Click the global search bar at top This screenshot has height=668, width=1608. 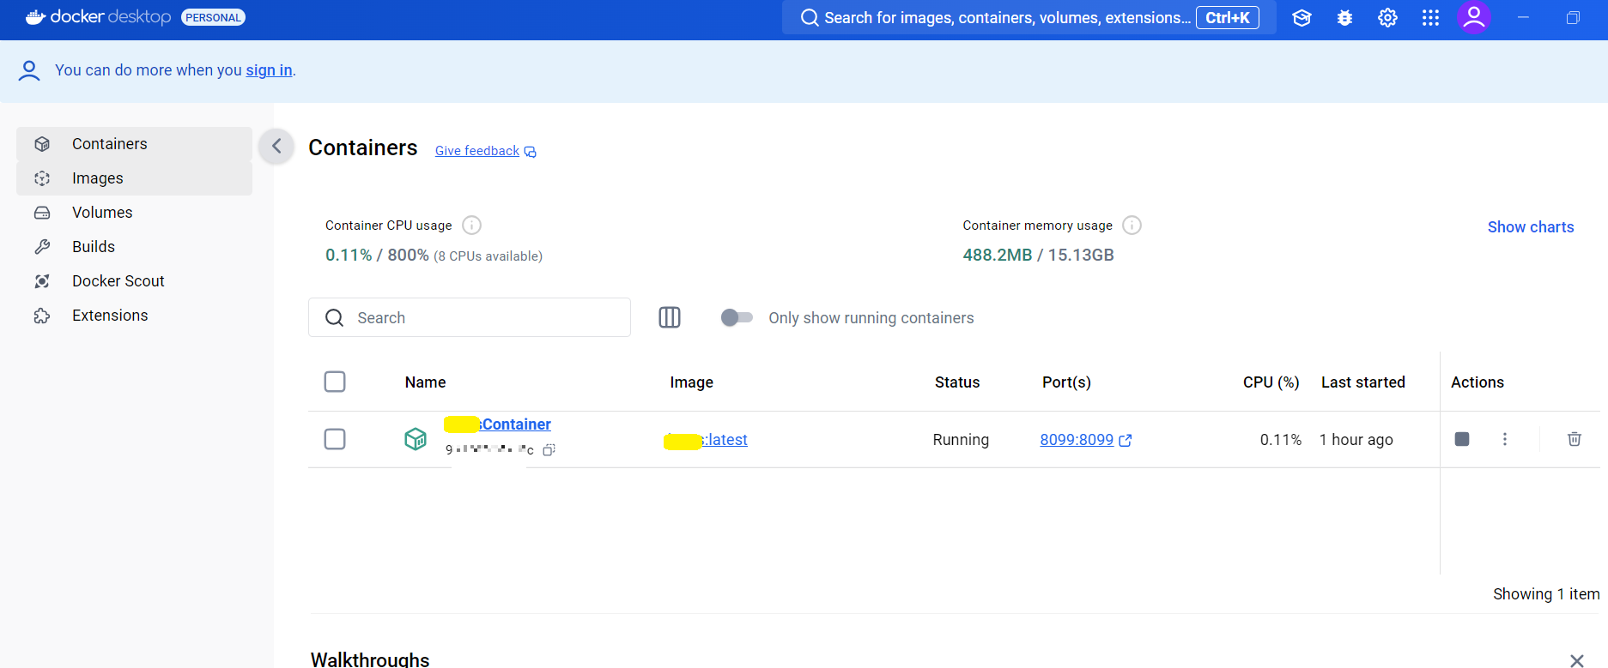pyautogui.click(x=1029, y=17)
